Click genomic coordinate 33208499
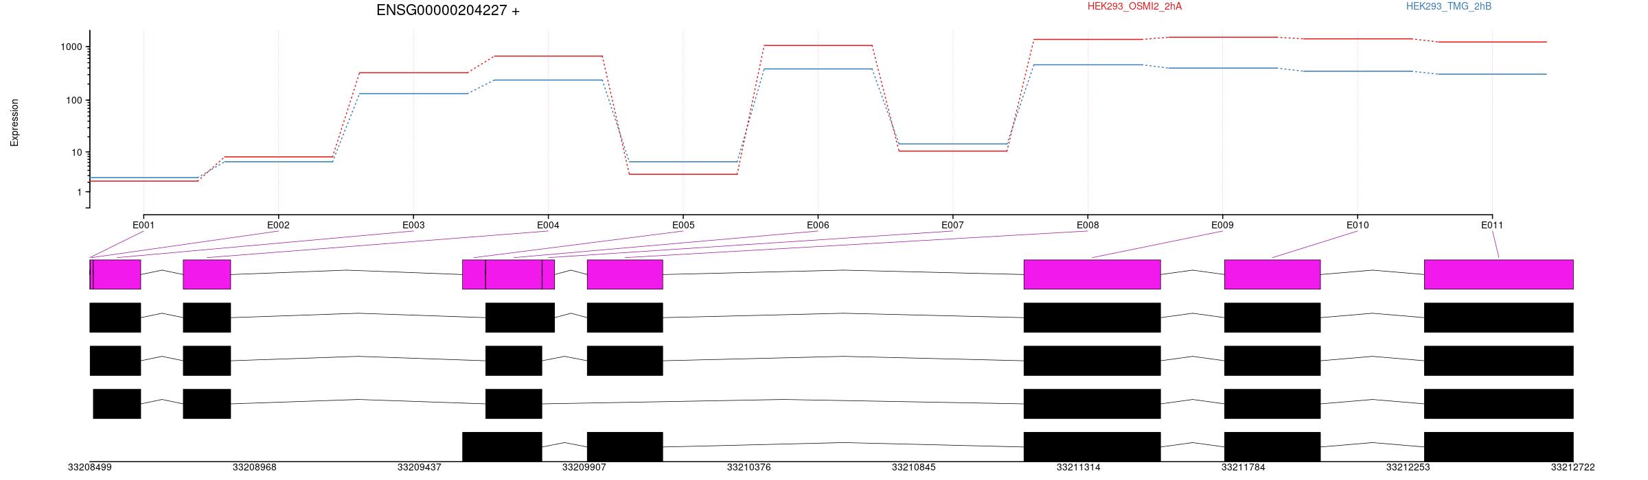 tap(90, 468)
